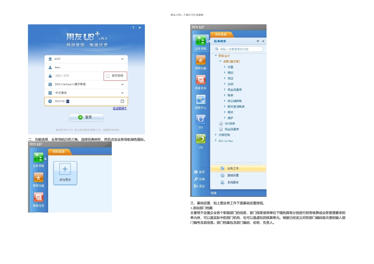Click the 基础设置 gear icon
Screen dimensions: 374x264
click(x=222, y=176)
